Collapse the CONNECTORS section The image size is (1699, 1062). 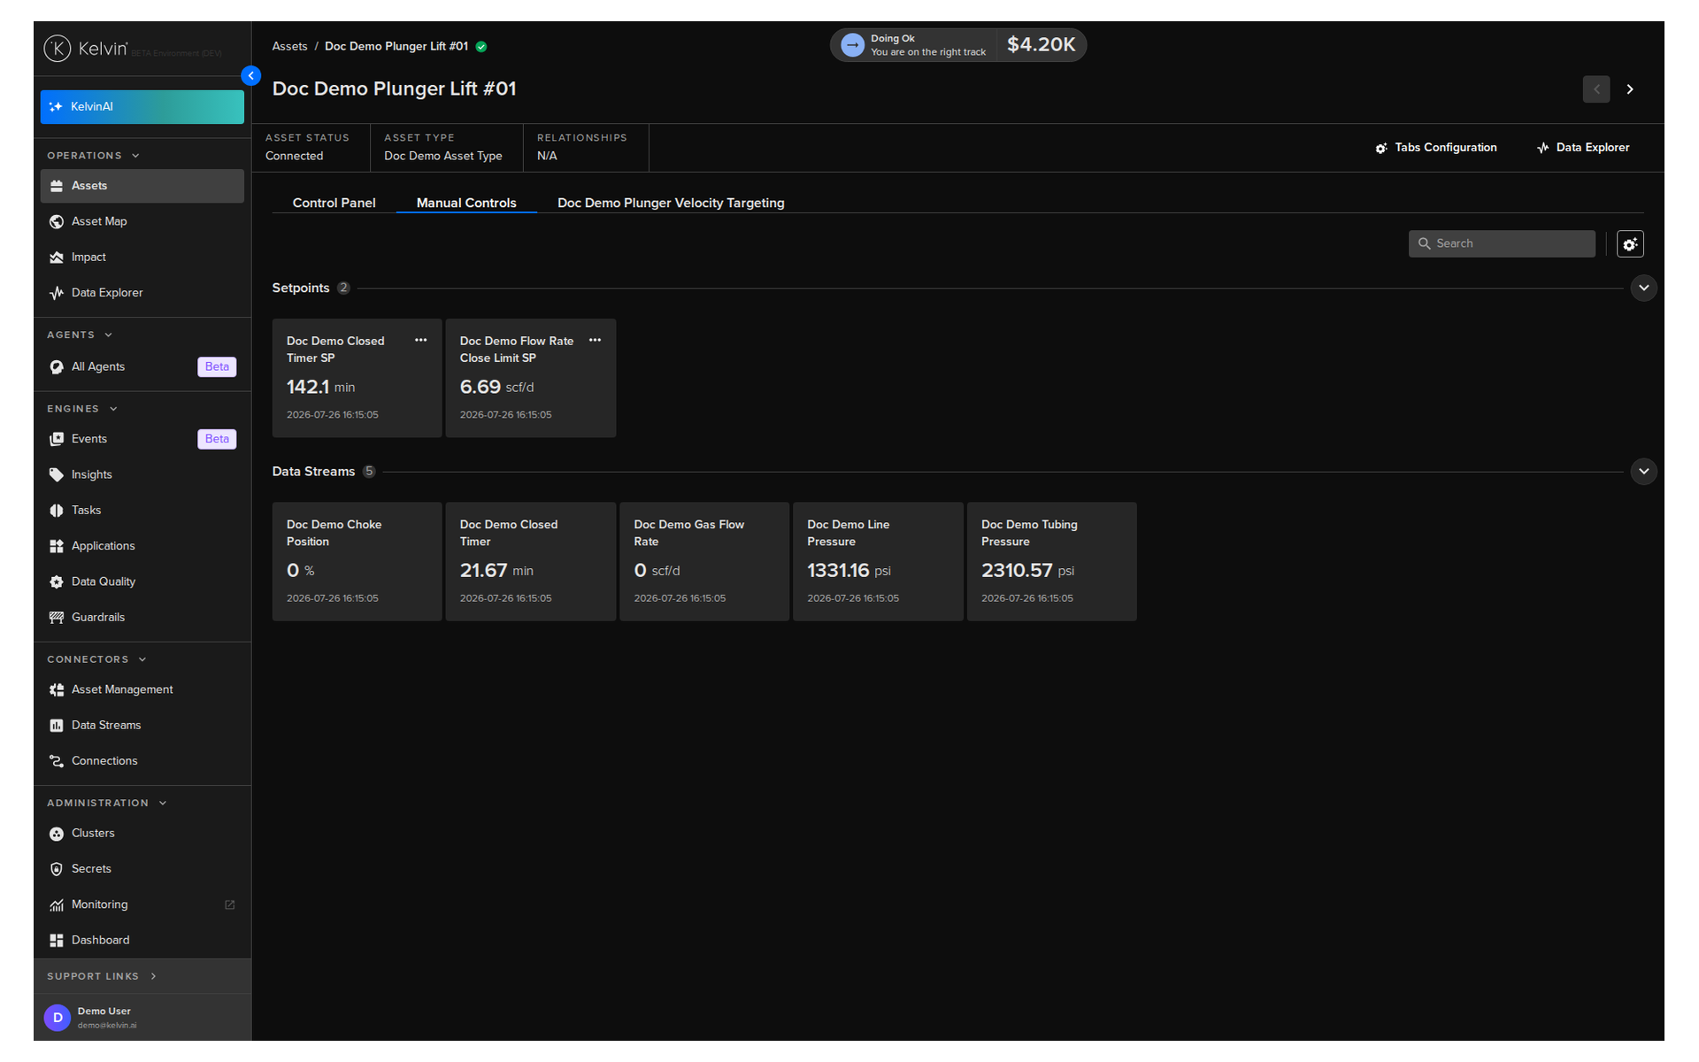[142, 659]
